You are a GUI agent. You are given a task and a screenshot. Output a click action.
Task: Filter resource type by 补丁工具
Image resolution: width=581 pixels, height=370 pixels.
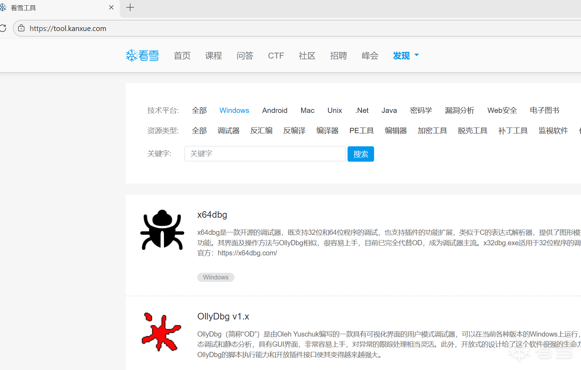click(x=513, y=131)
